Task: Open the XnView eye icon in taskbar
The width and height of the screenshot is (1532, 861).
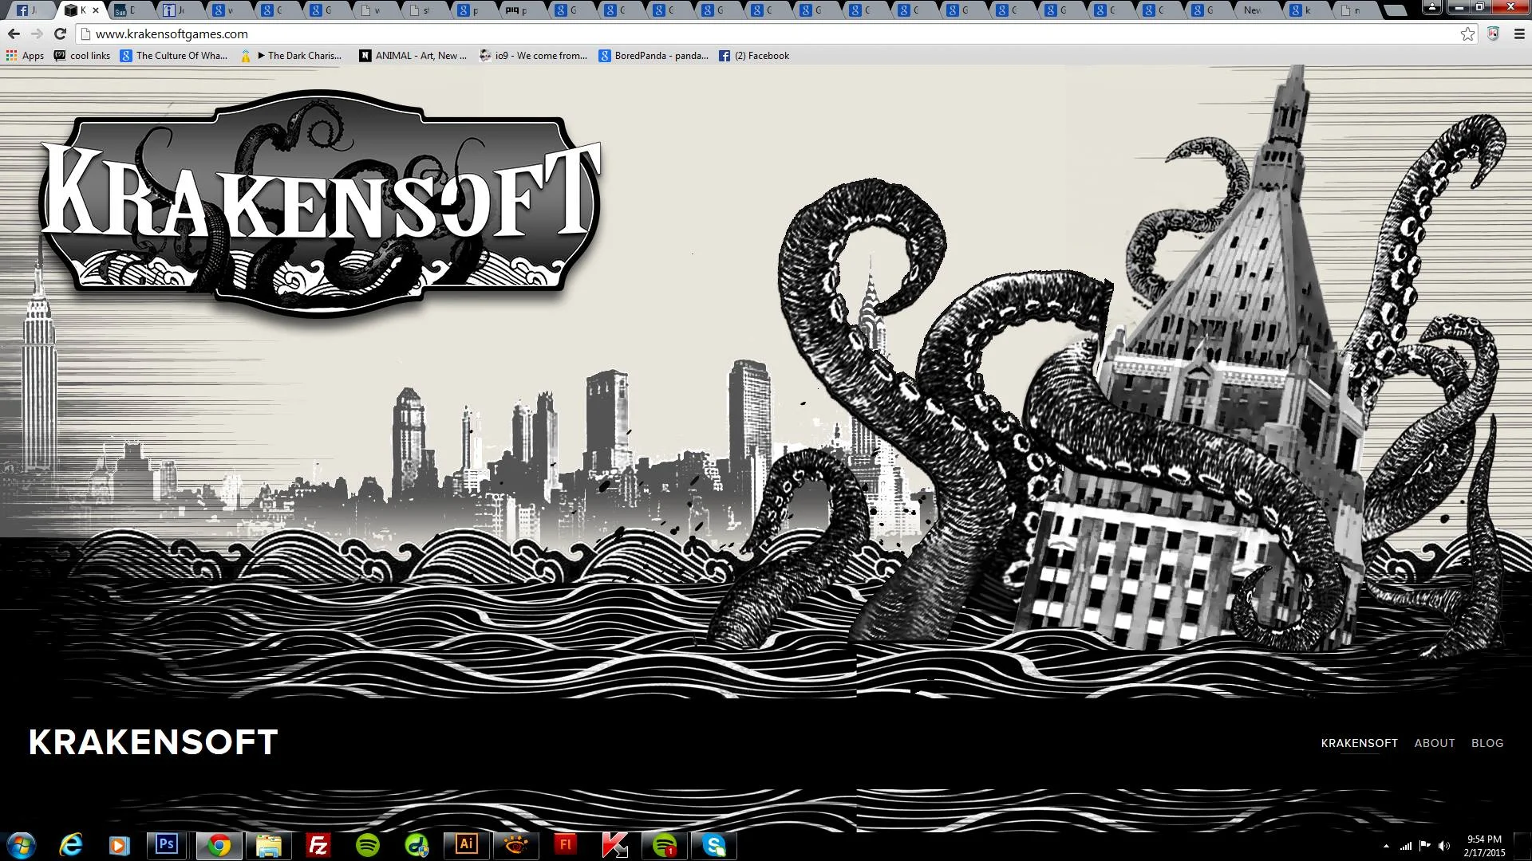Action: pos(516,845)
